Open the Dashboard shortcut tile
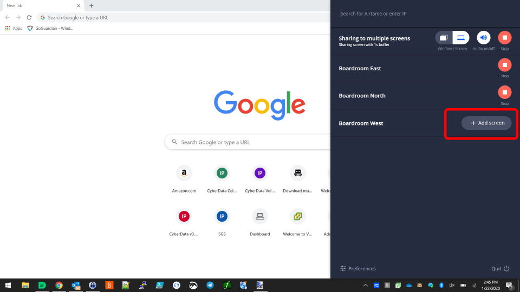The height and width of the screenshot is (292, 520). pos(259,223)
